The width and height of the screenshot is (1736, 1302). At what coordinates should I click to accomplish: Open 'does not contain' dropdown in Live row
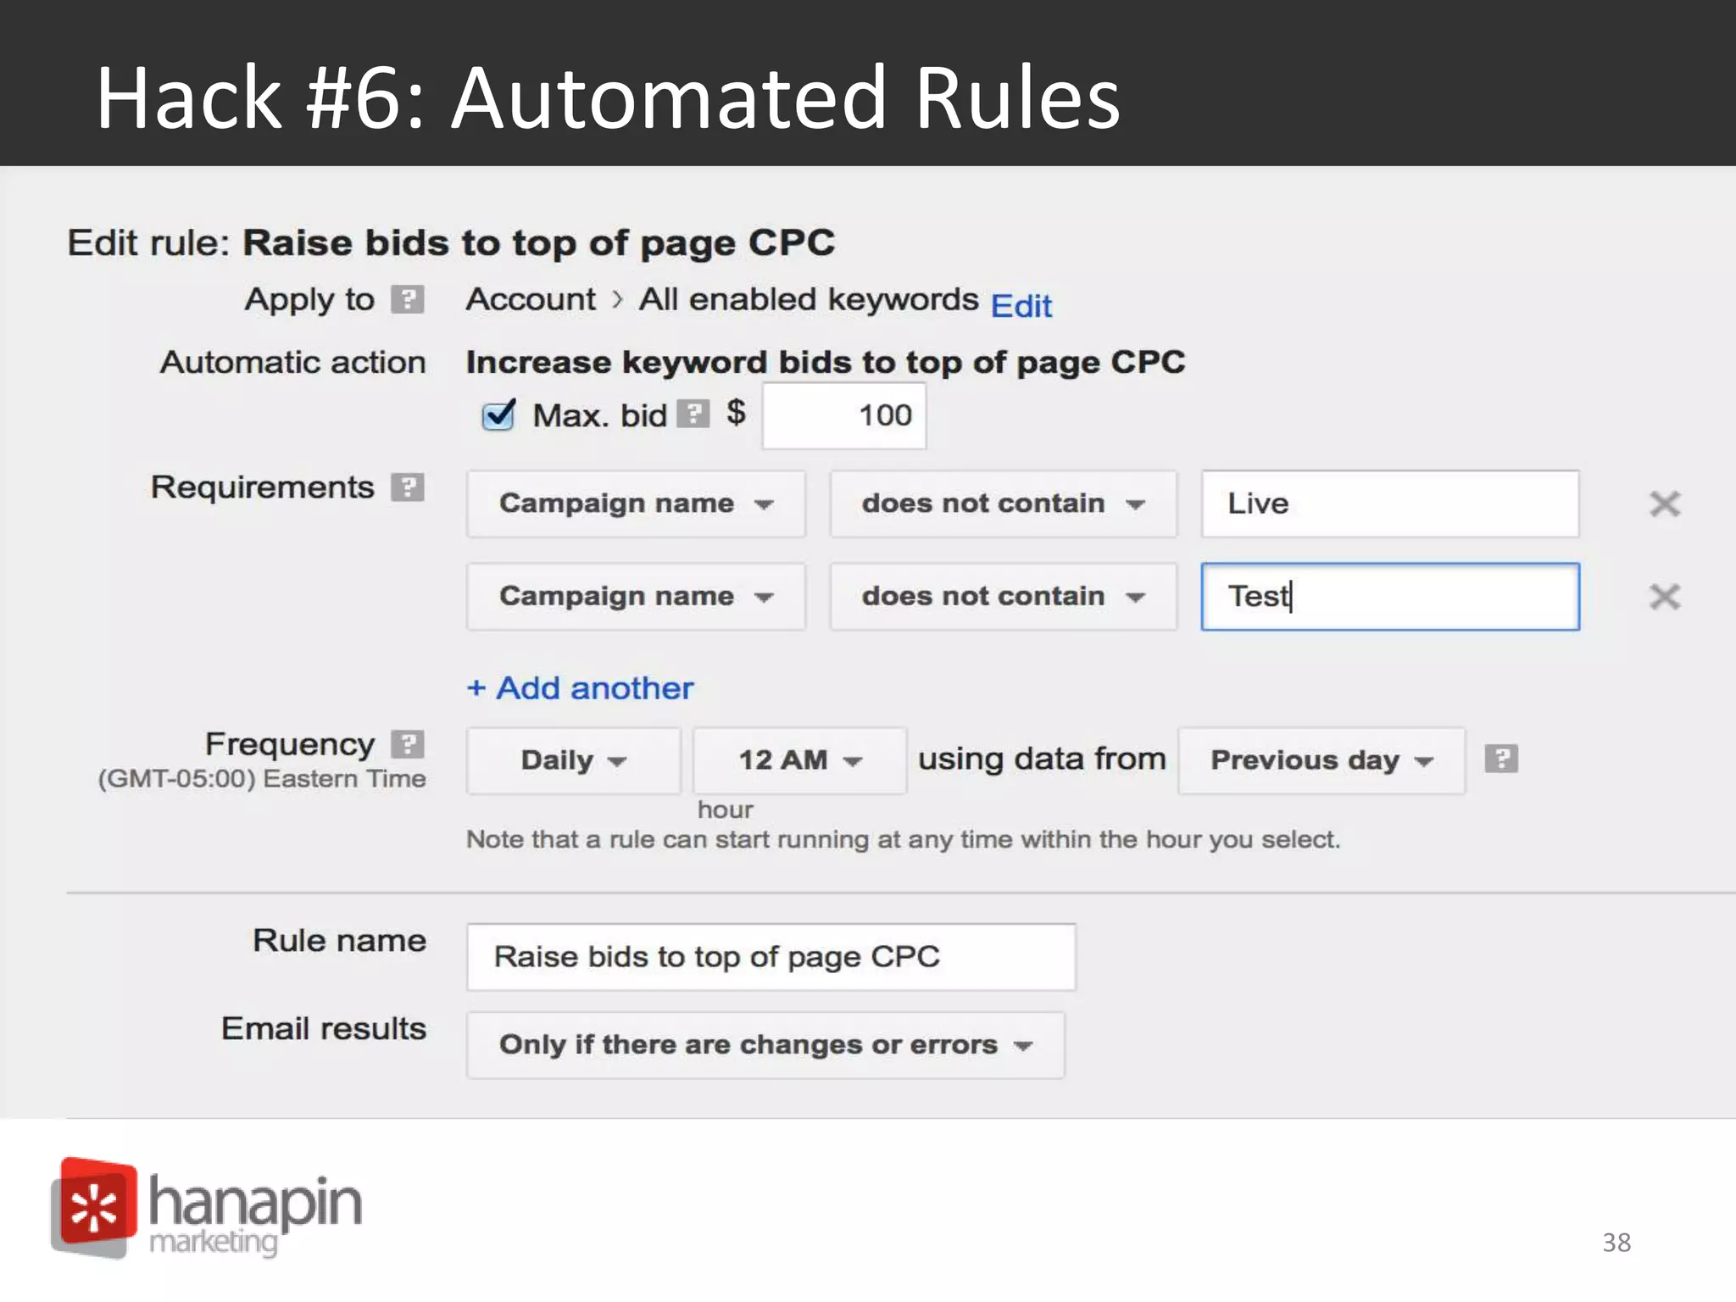1004,504
